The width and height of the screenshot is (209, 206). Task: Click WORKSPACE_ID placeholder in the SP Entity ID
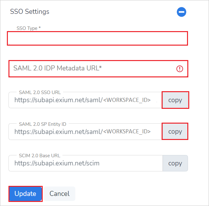click(x=127, y=131)
